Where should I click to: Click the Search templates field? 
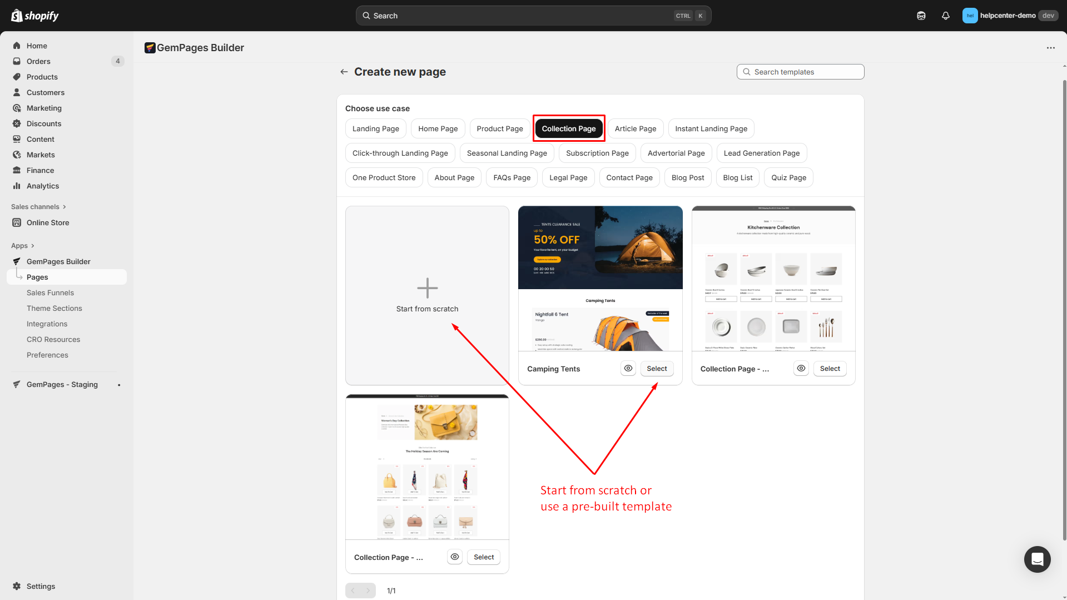[x=800, y=72]
